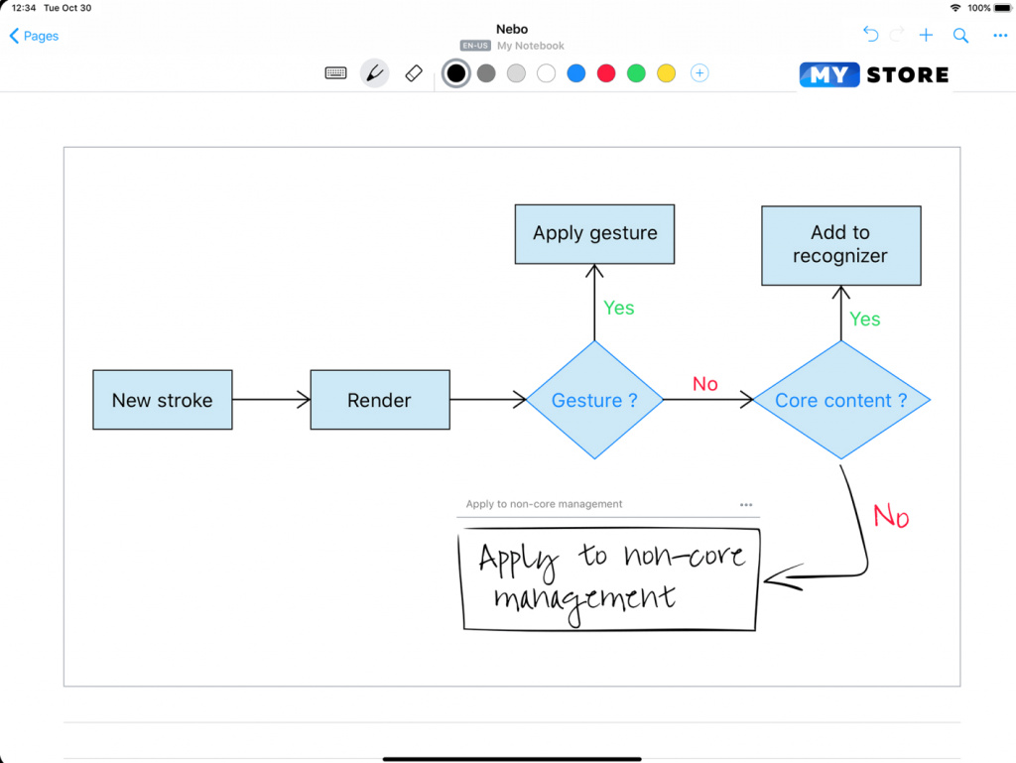
Task: Pick the dark gray ink color
Action: click(x=486, y=73)
